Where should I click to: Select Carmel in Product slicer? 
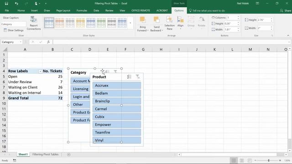coord(117,109)
